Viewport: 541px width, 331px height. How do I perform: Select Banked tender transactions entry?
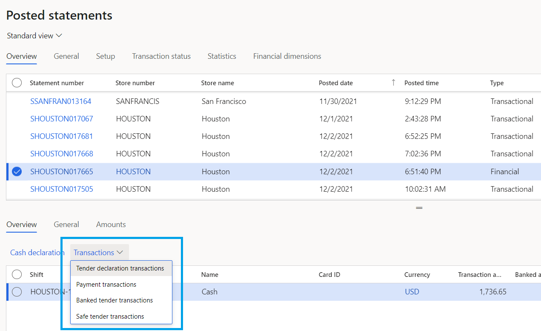(114, 300)
